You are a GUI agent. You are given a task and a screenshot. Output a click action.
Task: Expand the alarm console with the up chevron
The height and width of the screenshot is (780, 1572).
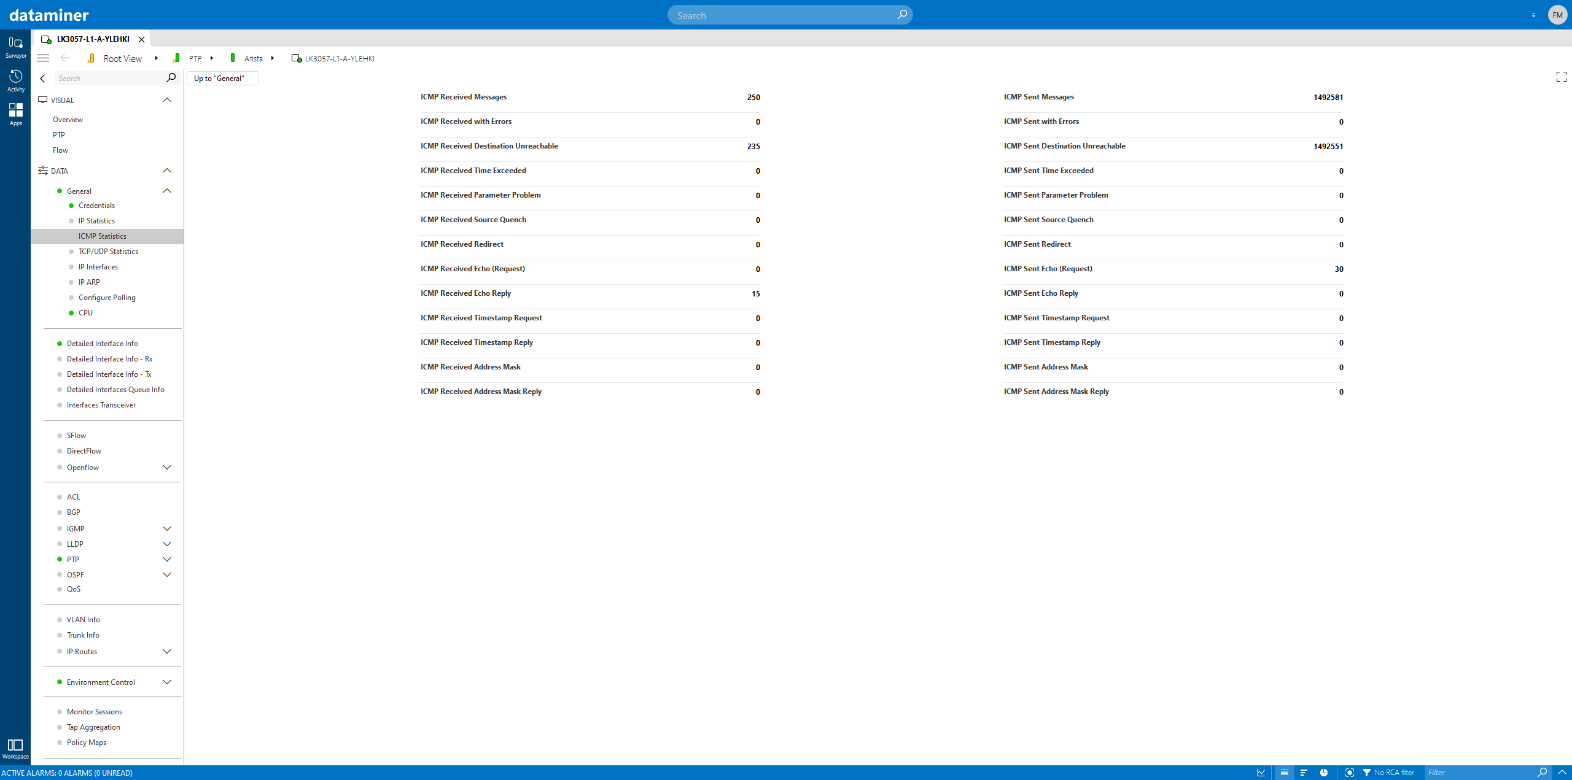(x=1562, y=773)
